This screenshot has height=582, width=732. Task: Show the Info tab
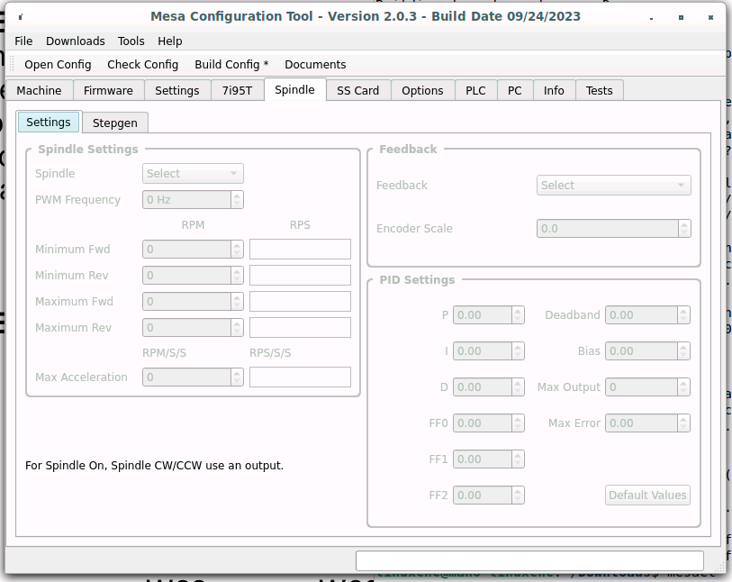(x=554, y=91)
